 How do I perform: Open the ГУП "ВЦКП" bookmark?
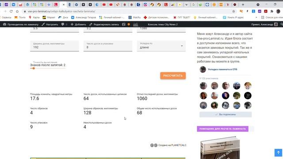182,18
